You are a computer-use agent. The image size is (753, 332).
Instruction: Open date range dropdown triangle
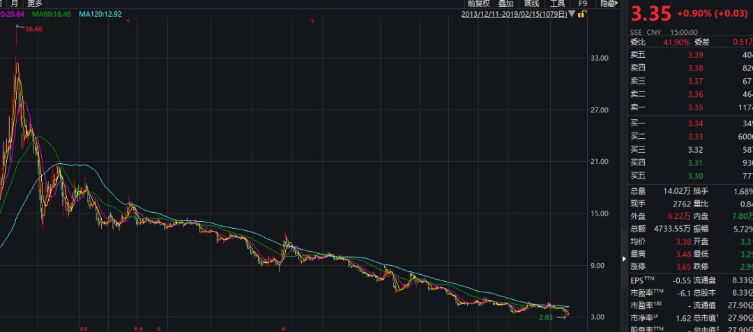click(x=572, y=15)
